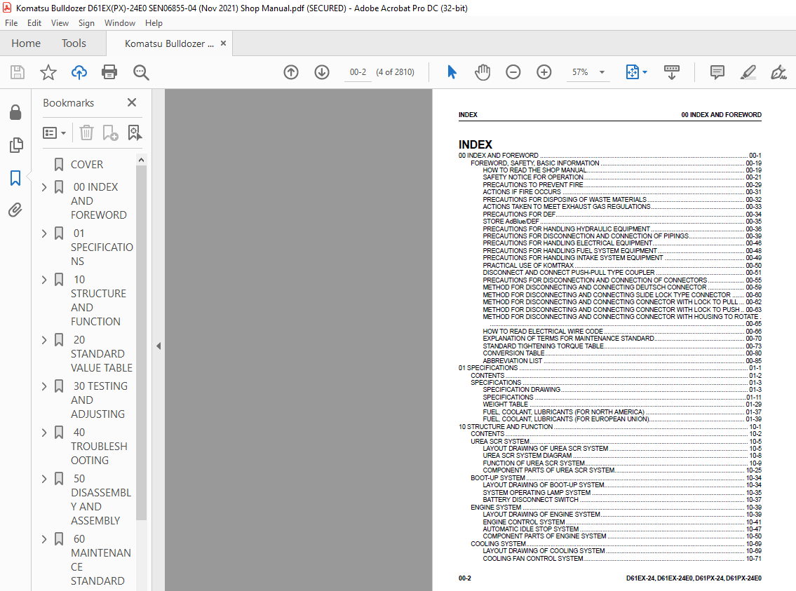The image size is (796, 591).
Task: Switch to the Tools tab
Action: 74,43
